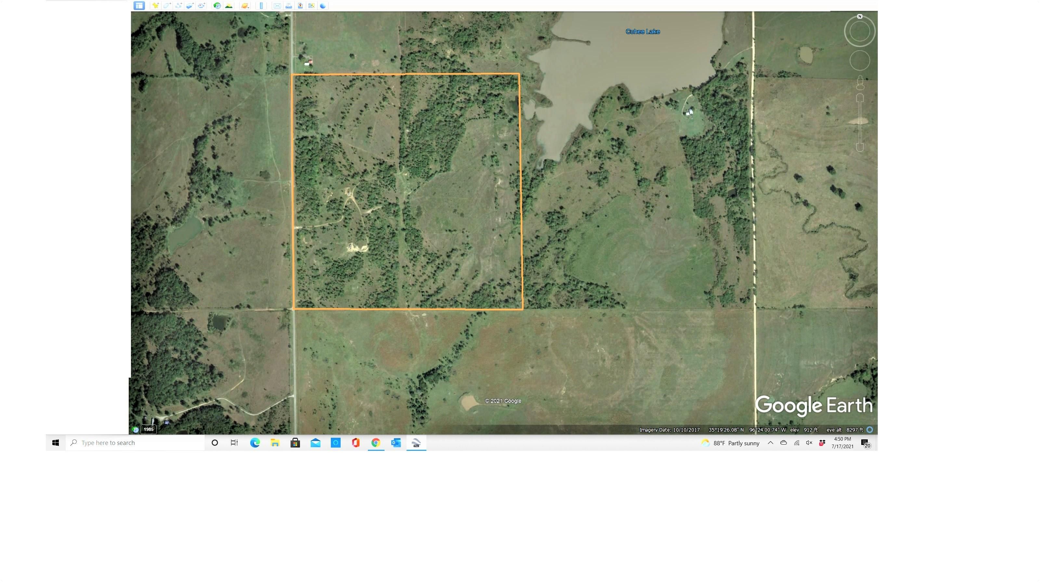This screenshot has width=1040, height=585.
Task: Print the current map view
Action: [289, 6]
